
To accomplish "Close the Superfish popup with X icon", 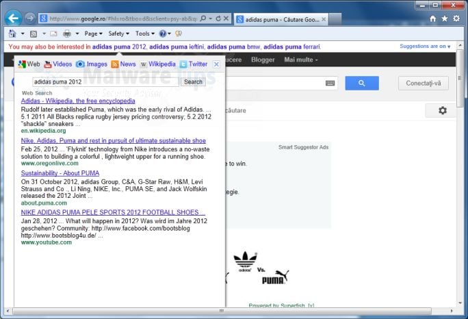I will point(216,64).
